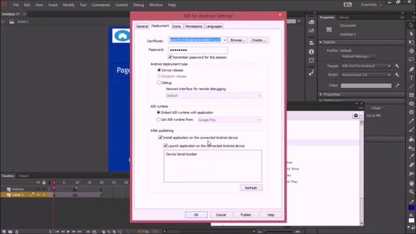Viewport: 416px width, 234px height.
Task: Open Network interface Default dropdown
Action: tap(214, 96)
